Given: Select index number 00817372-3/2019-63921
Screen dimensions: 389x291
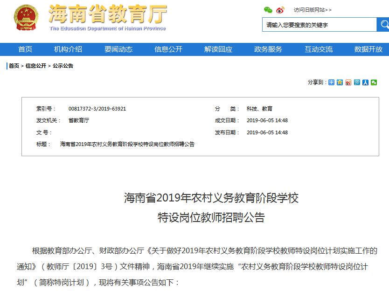Looking at the screenshot, I should coord(97,109).
